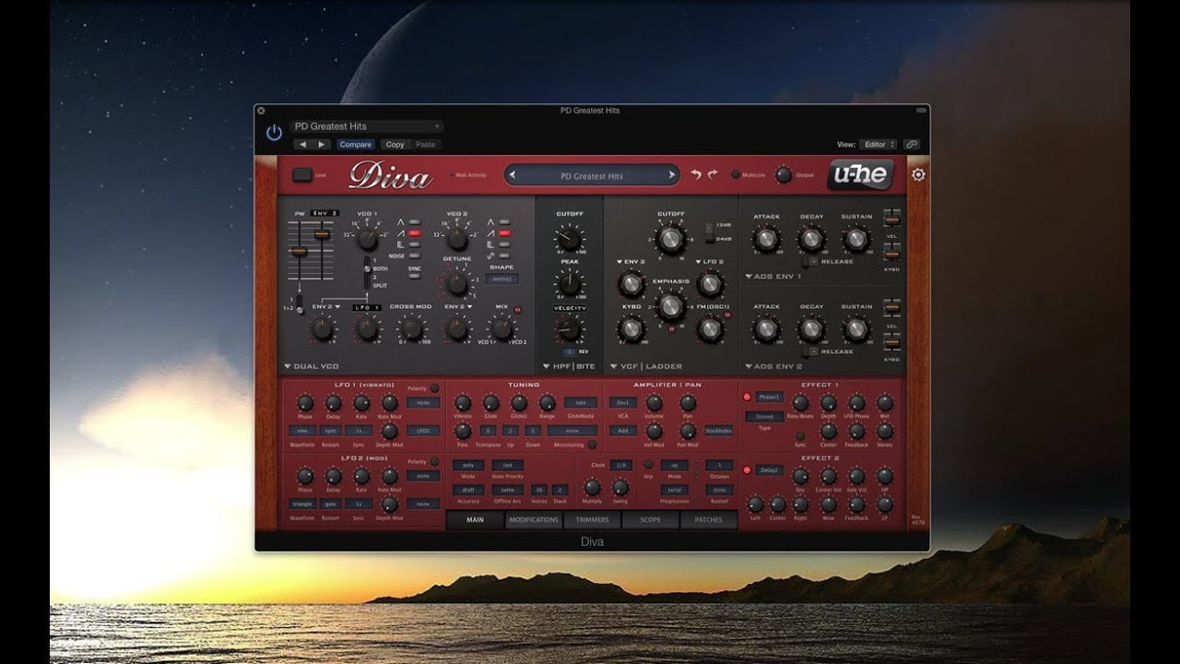Screen dimensions: 1180x664
Task: Select VCO 2 triangle waveform button
Action: tap(502, 222)
